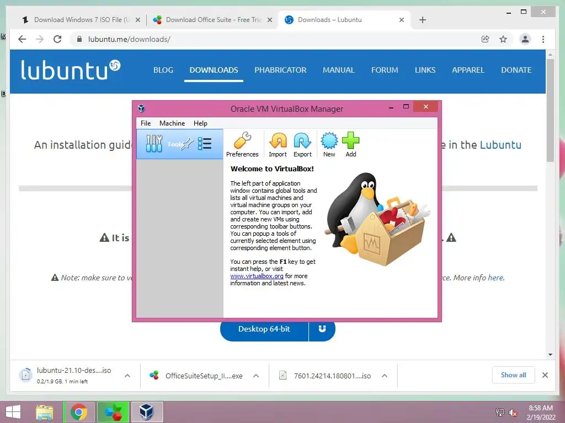Expand options for 7601.24214 iso download
Image resolution: width=565 pixels, height=423 pixels.
tap(385, 376)
